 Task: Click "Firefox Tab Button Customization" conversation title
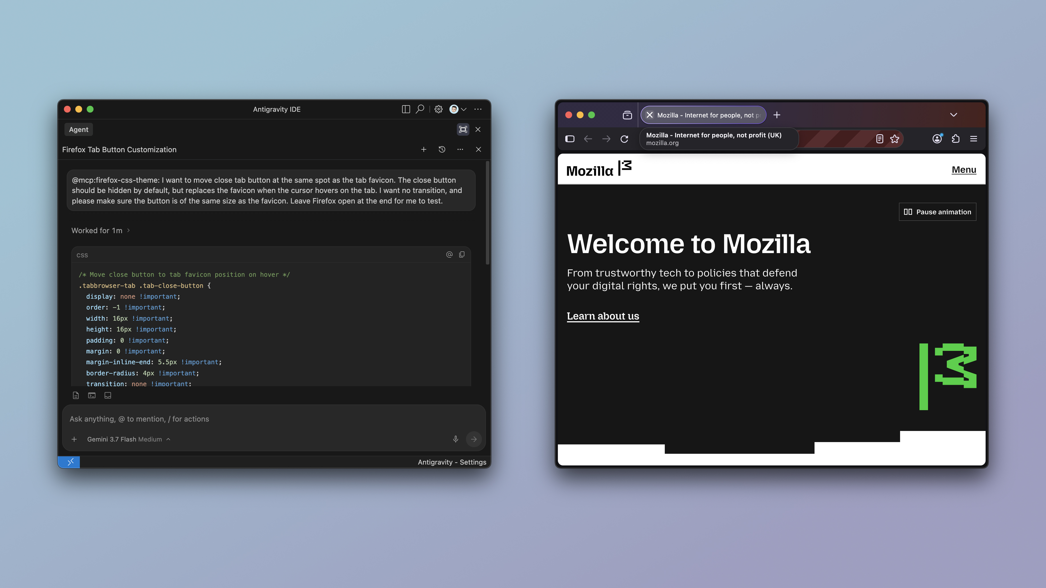pos(119,149)
